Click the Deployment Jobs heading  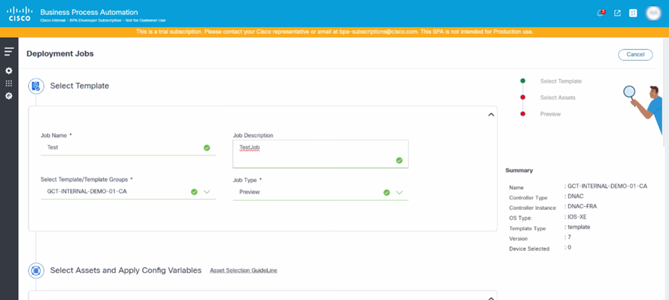click(x=60, y=54)
